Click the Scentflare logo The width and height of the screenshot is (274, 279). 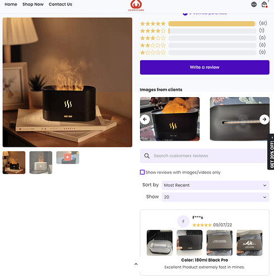click(x=136, y=6)
